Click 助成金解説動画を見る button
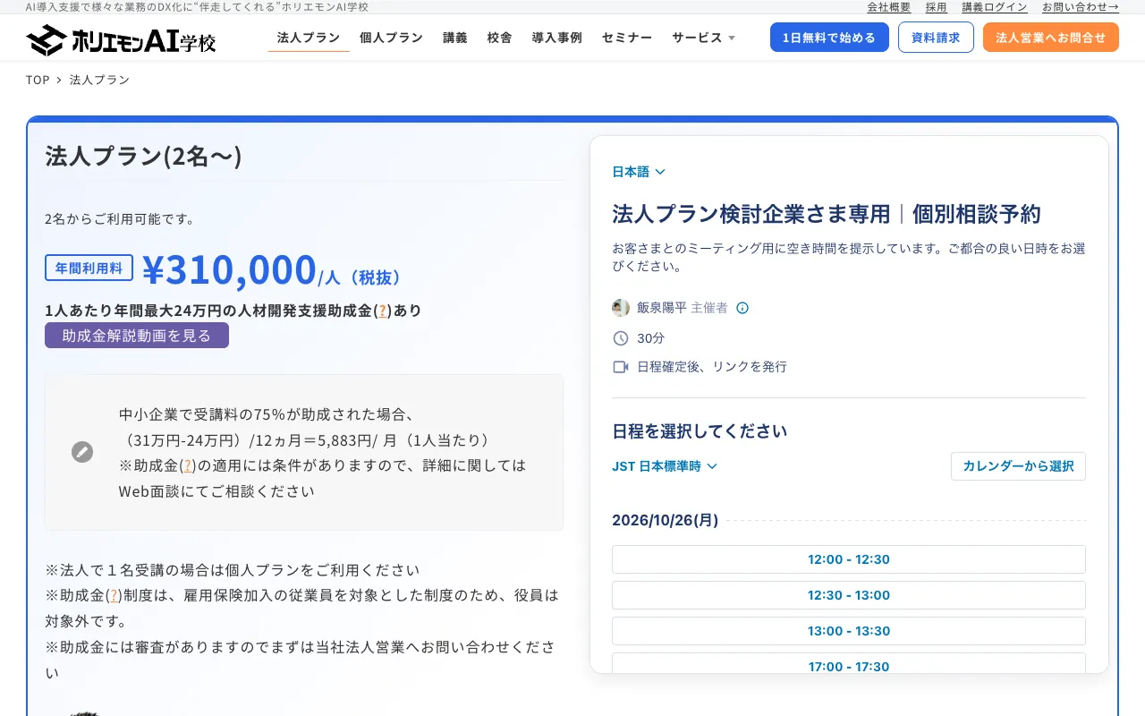The height and width of the screenshot is (716, 1145). click(137, 336)
